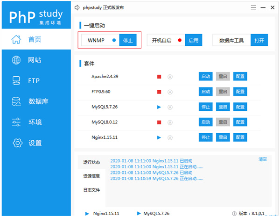Click the PhP study logo

coord(36,17)
